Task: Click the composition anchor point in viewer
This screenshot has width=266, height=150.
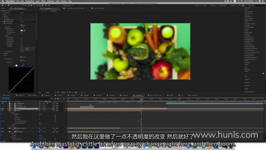Action: [x=140, y=51]
